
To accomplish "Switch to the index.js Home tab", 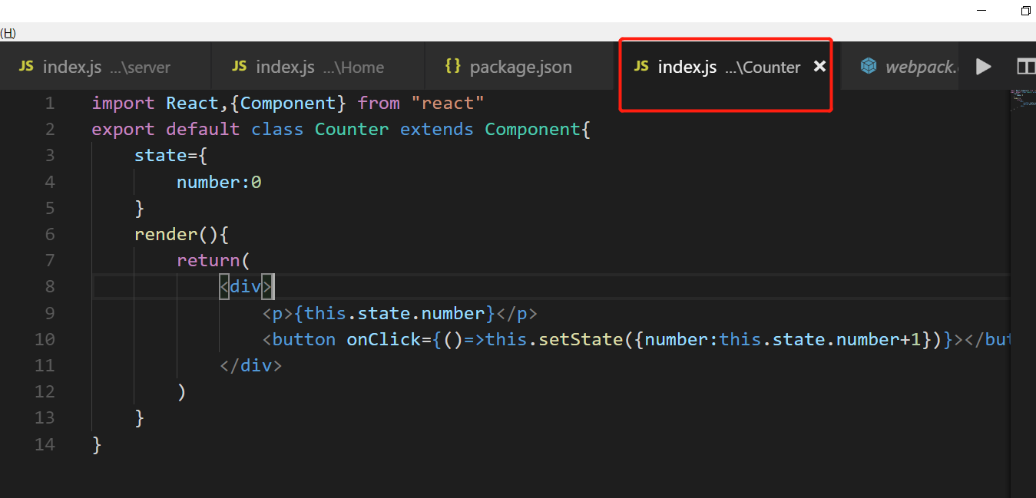I will (x=318, y=67).
